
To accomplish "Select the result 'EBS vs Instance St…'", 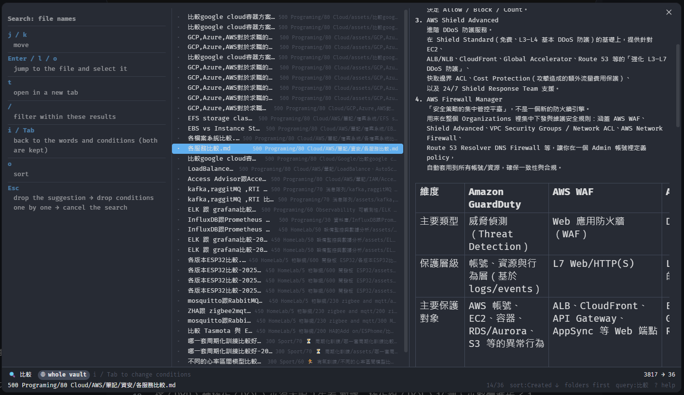I will click(288, 129).
